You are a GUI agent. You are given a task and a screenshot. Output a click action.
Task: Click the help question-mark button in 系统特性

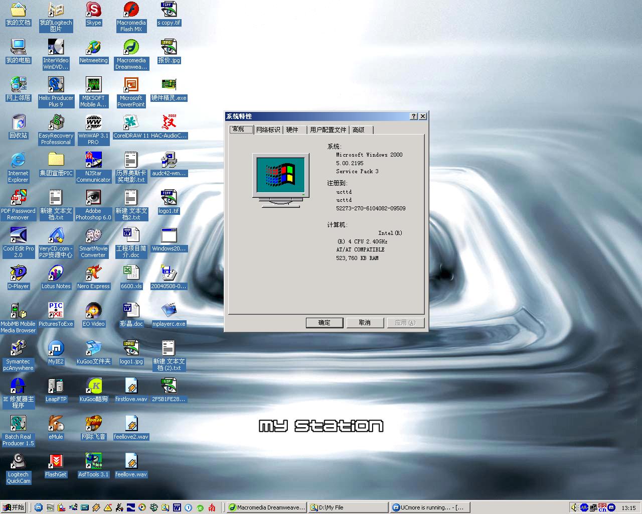[414, 116]
